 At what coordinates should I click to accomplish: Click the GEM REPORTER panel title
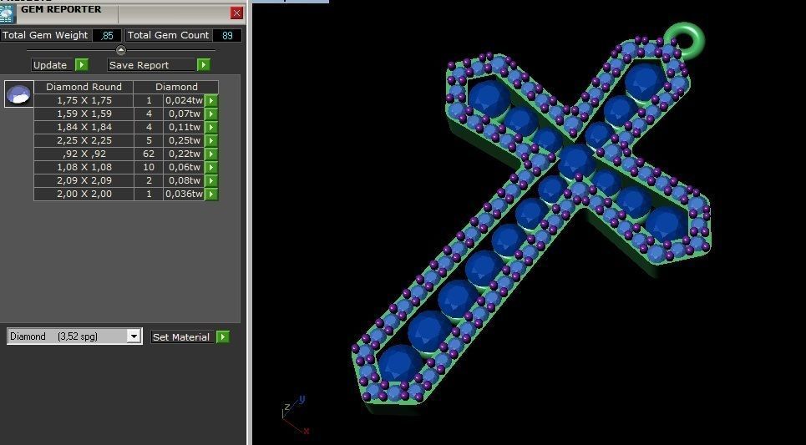tap(61, 9)
